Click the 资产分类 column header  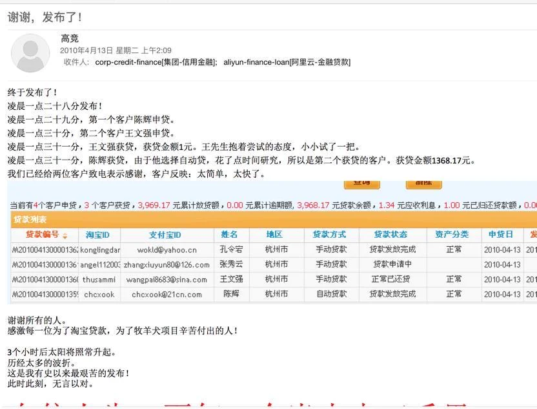[452, 235]
